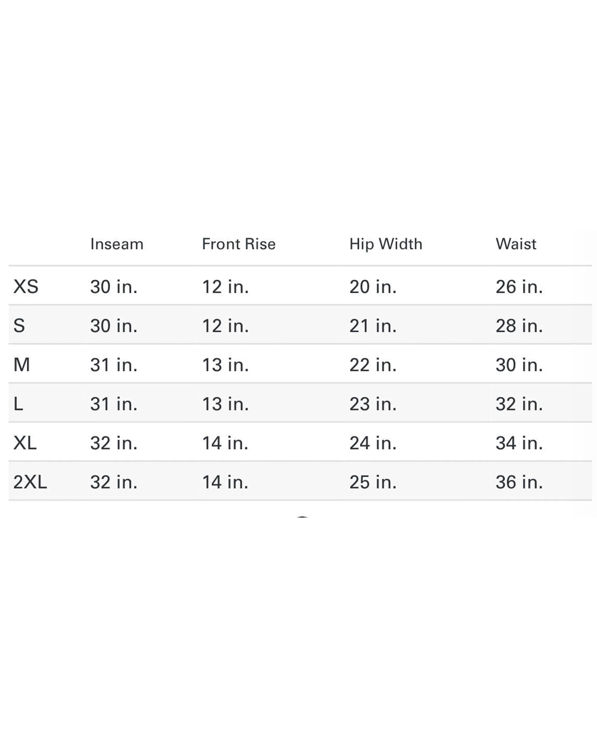Click the XL size row label

click(24, 443)
